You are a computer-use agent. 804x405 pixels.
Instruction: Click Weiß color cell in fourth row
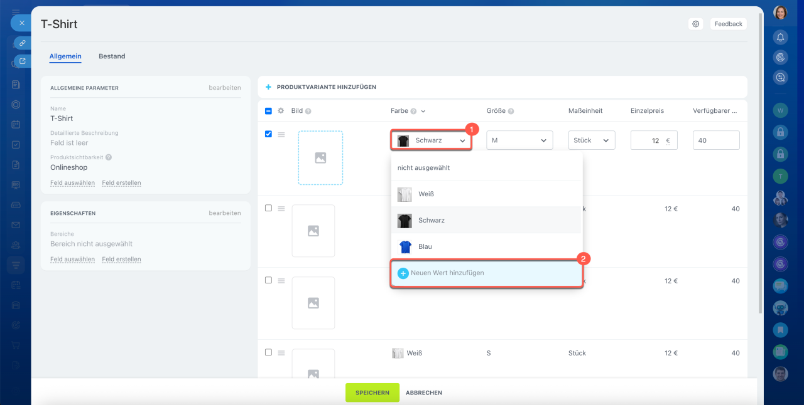point(407,353)
